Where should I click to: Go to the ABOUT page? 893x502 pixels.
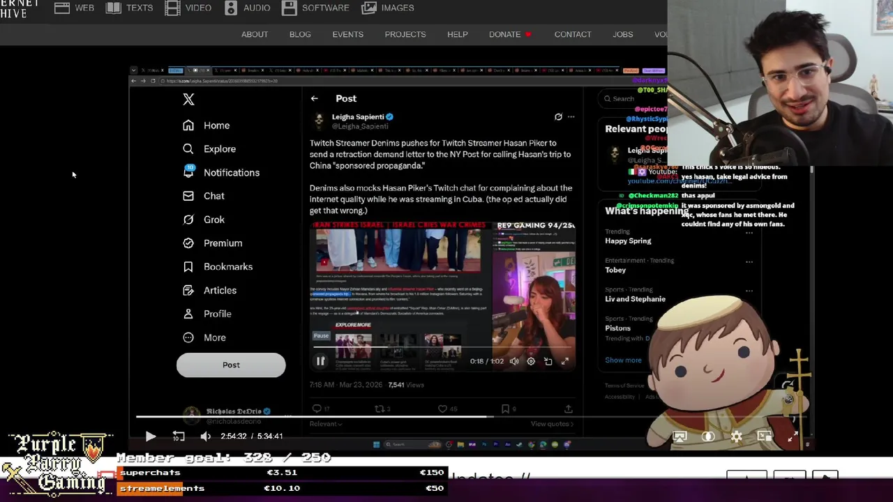(x=255, y=34)
